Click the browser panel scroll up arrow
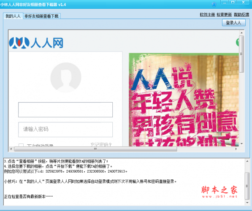 241,33
